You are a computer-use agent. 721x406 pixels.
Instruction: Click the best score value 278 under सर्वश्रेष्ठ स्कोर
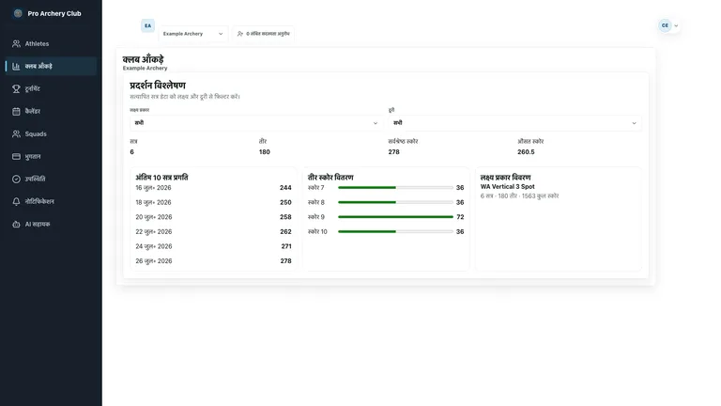click(x=393, y=152)
